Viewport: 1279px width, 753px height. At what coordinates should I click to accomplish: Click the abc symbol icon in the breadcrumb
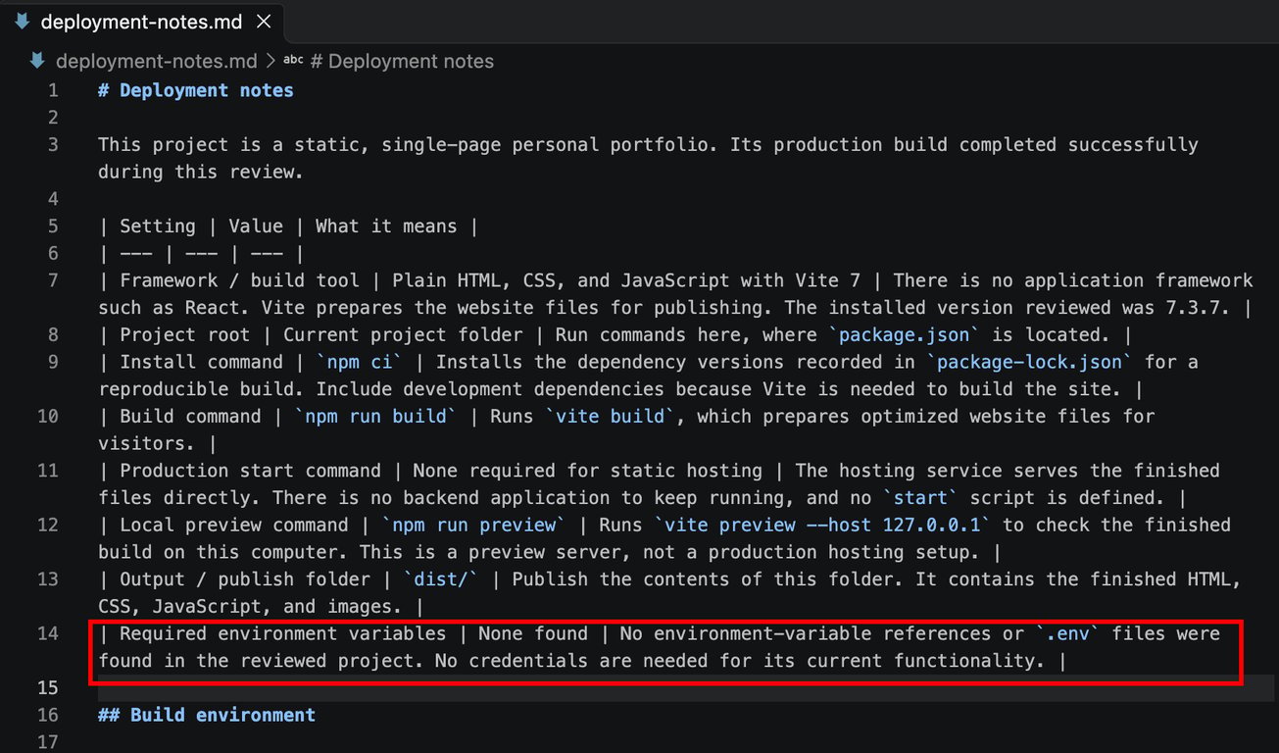(x=293, y=61)
